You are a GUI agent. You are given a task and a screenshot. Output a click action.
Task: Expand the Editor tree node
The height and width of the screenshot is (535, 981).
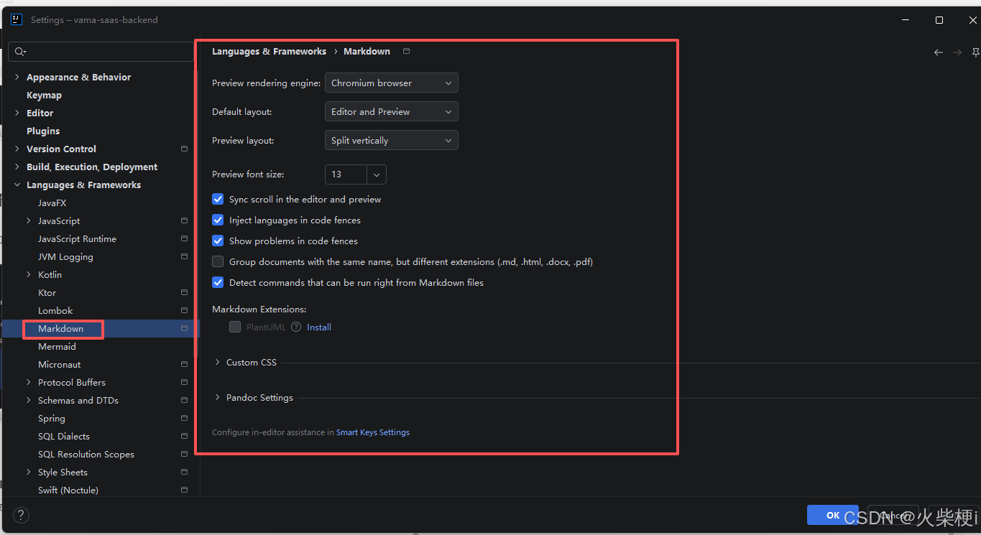tap(17, 113)
